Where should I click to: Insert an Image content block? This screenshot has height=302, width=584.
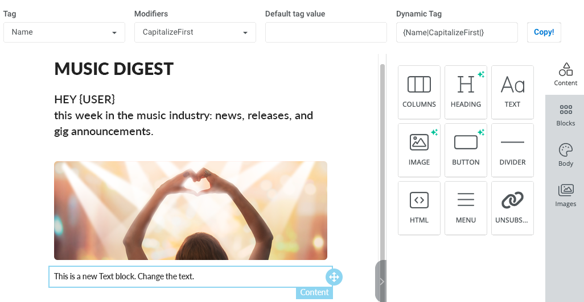pos(419,150)
